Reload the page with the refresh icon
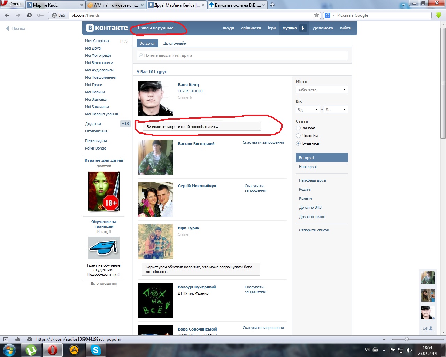This screenshot has width=446, height=357. click(x=29, y=15)
